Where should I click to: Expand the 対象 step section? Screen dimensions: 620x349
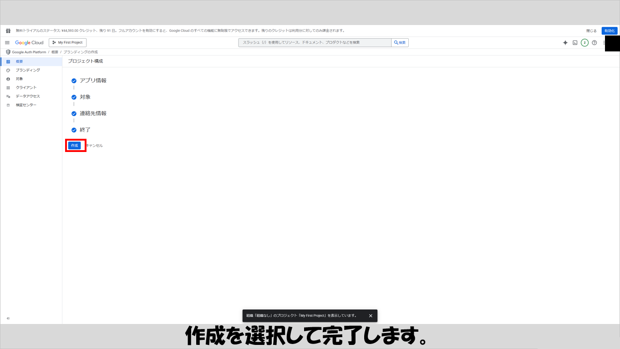(x=85, y=97)
